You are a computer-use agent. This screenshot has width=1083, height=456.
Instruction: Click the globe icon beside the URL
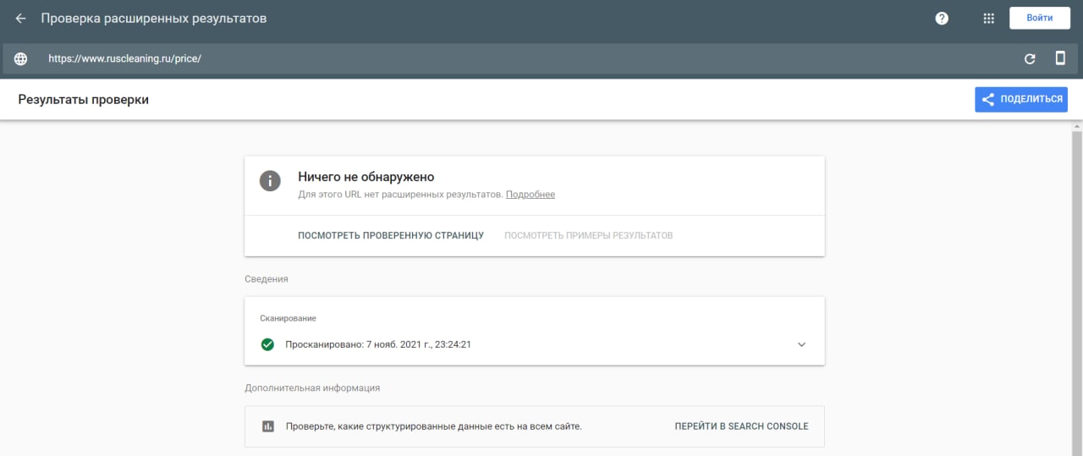[21, 59]
